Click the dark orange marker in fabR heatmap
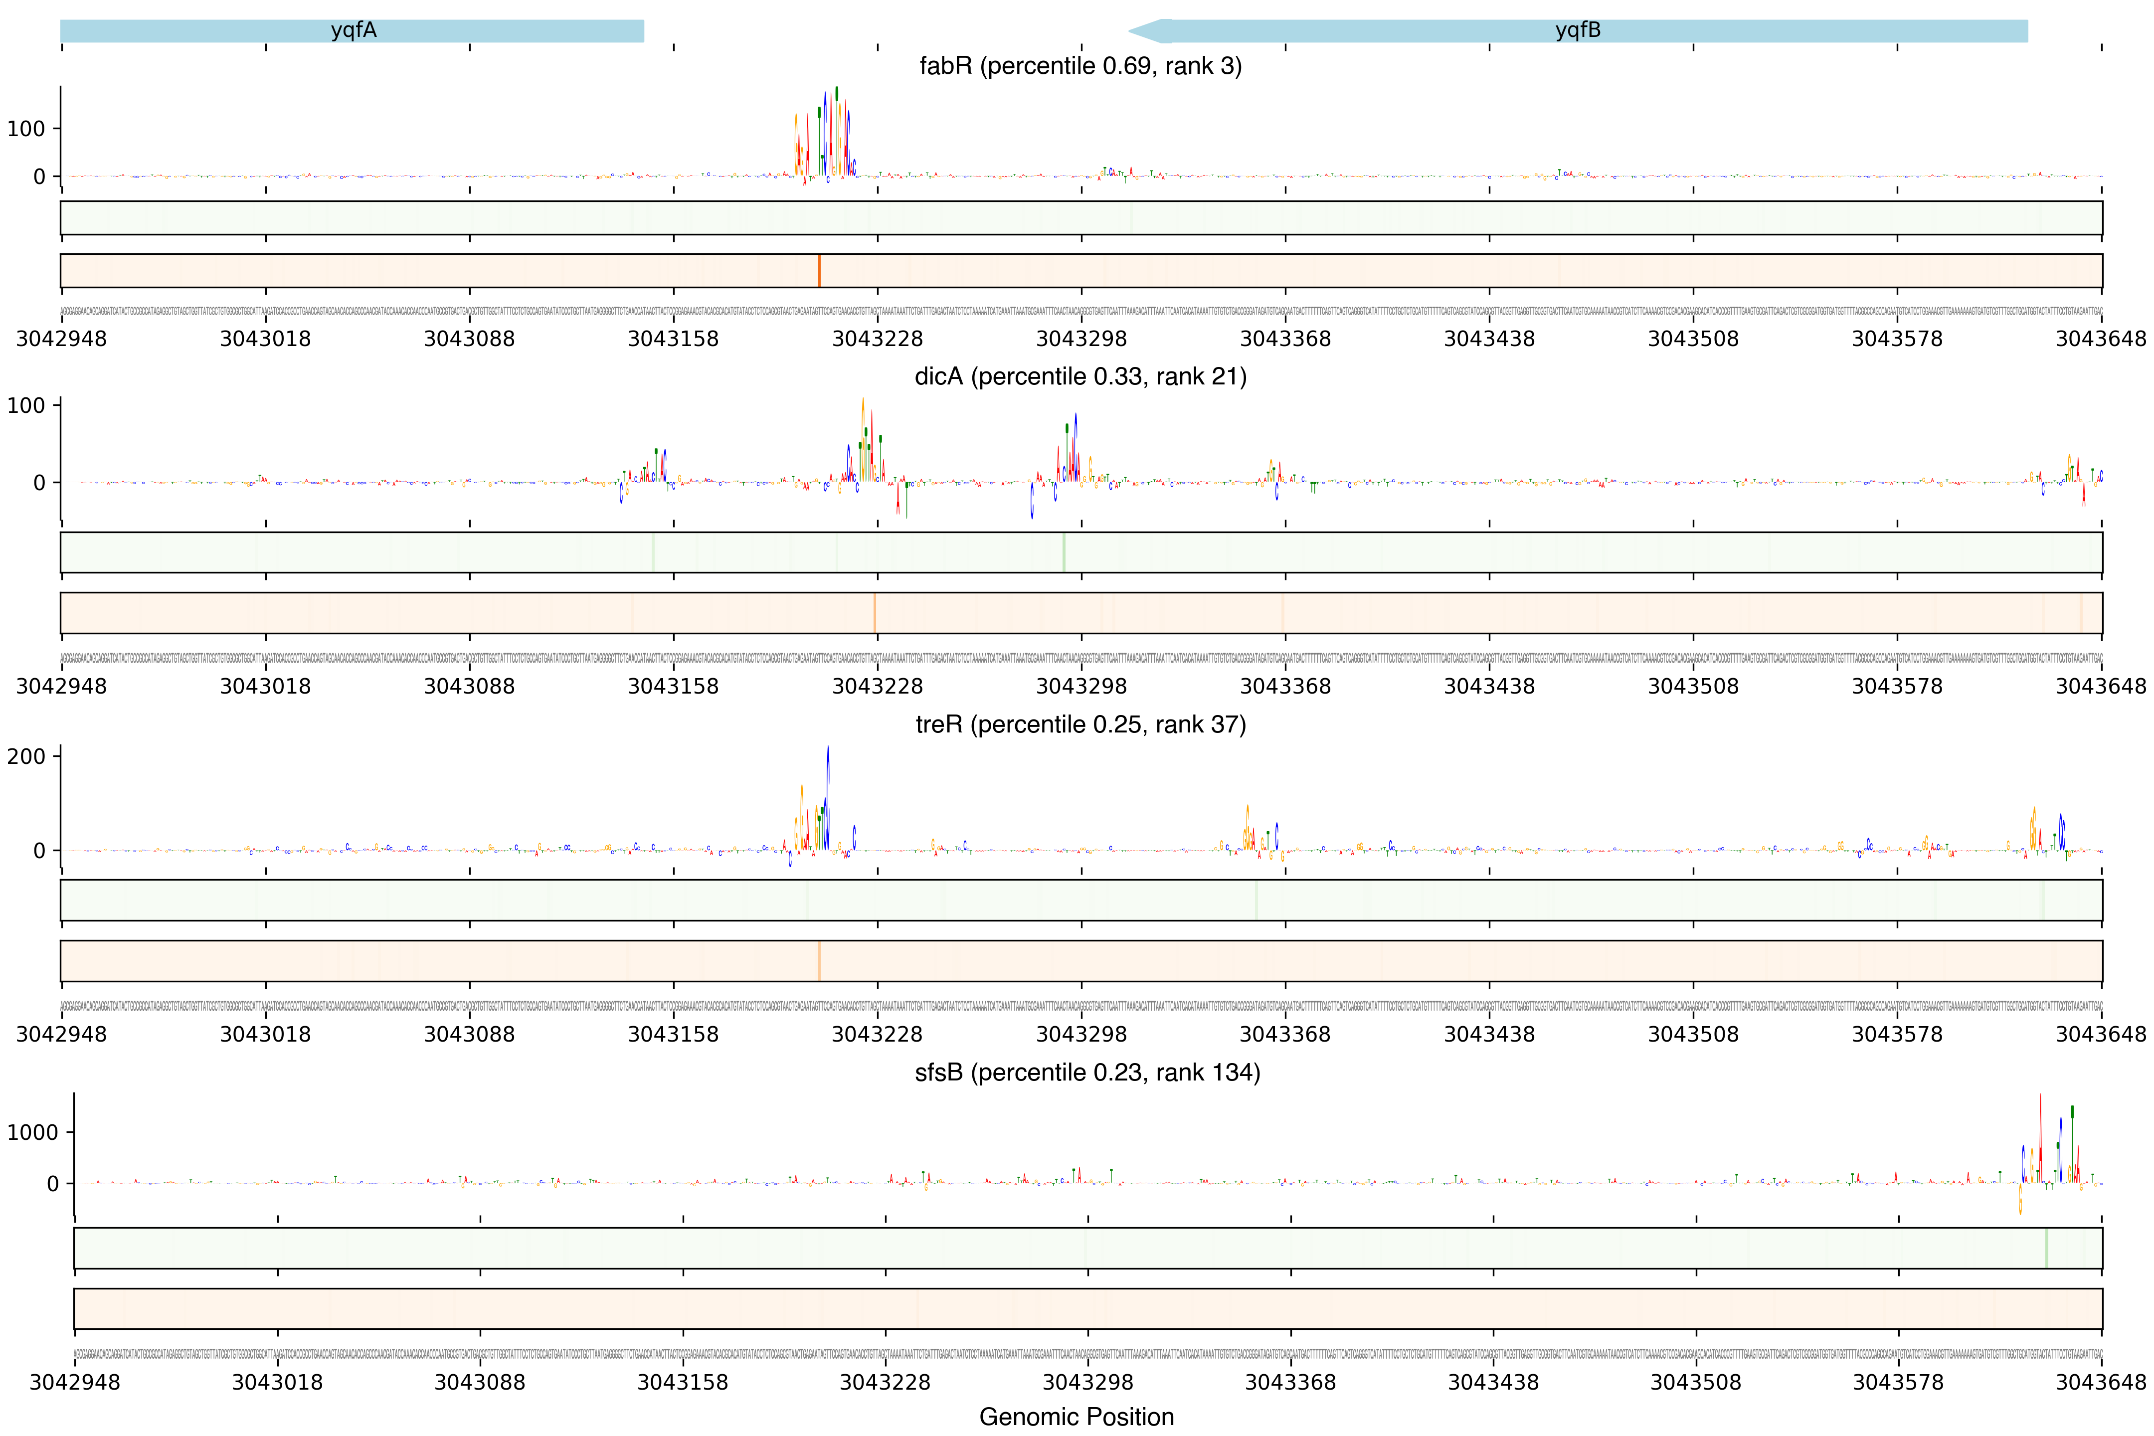 click(819, 271)
